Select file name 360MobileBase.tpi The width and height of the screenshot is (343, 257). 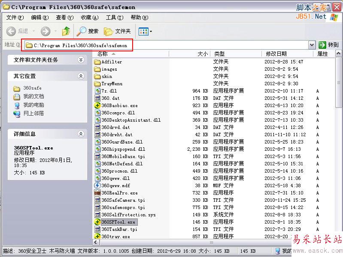pyautogui.click(x=123, y=157)
